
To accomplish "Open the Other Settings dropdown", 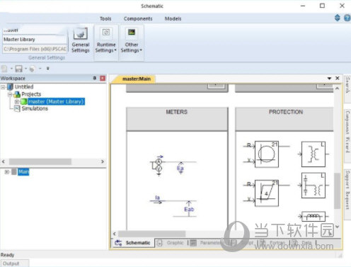I will (132, 40).
